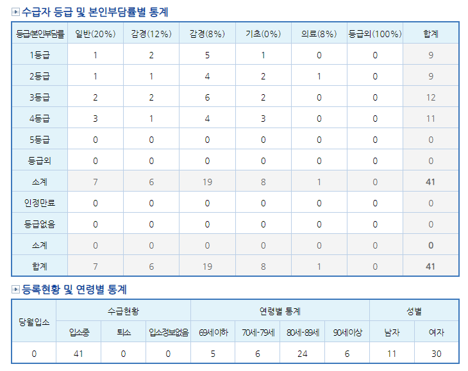Click value 3 in 4등급 일반(20%) cell

[x=96, y=119]
